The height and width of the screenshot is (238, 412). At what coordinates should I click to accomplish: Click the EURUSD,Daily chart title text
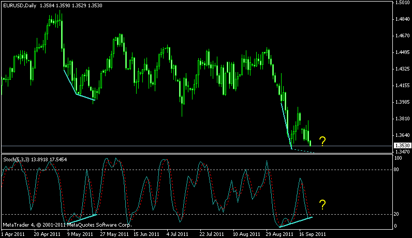(20, 6)
